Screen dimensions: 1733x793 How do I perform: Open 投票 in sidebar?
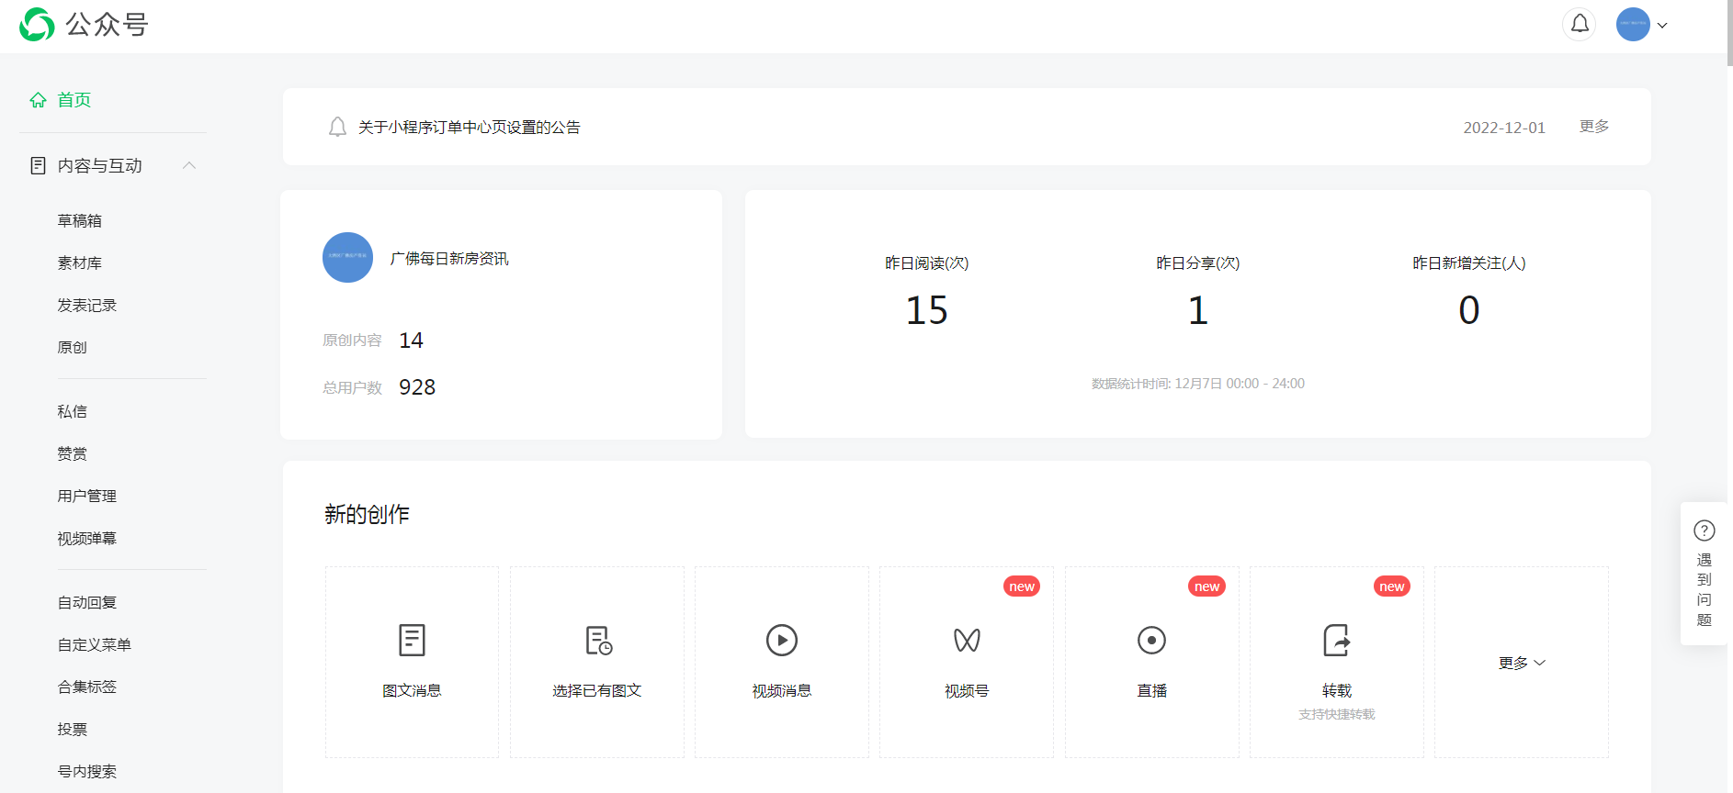[73, 730]
